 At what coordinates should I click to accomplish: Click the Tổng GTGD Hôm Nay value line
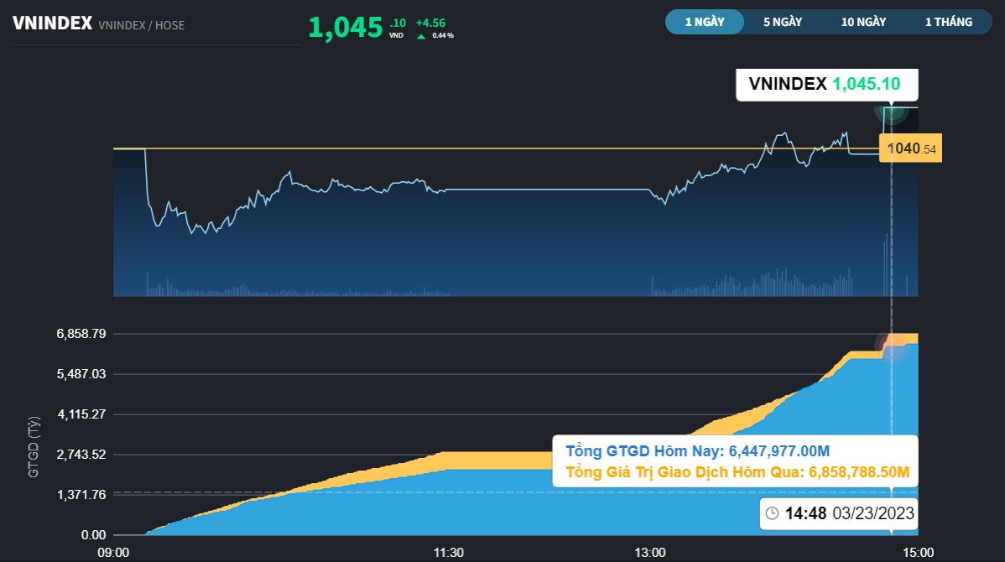point(698,451)
